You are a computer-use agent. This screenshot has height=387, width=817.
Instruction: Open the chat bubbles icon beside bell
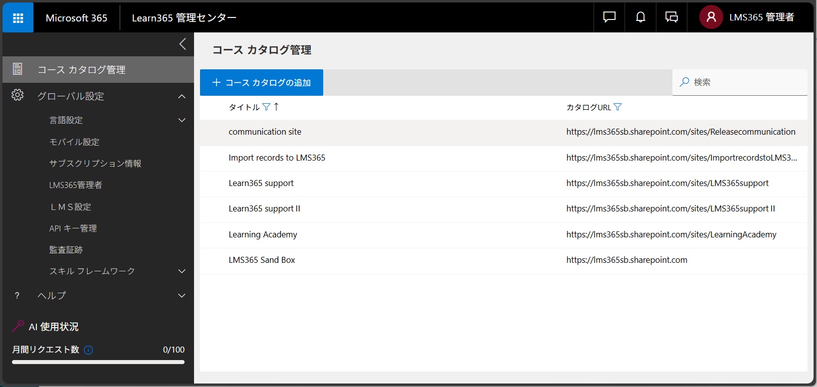coord(671,17)
